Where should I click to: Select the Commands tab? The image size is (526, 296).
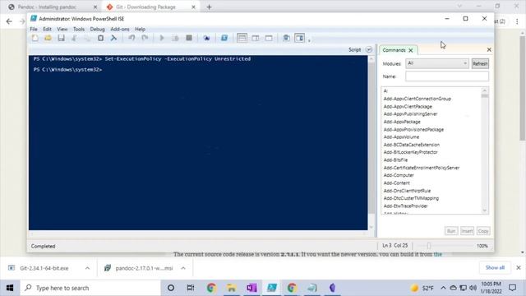(394, 50)
